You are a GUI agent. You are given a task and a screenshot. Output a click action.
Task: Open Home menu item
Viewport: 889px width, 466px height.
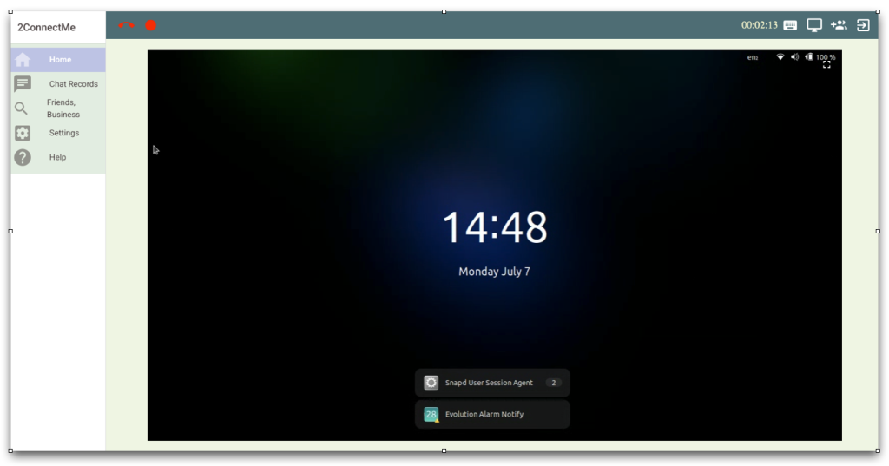click(58, 60)
